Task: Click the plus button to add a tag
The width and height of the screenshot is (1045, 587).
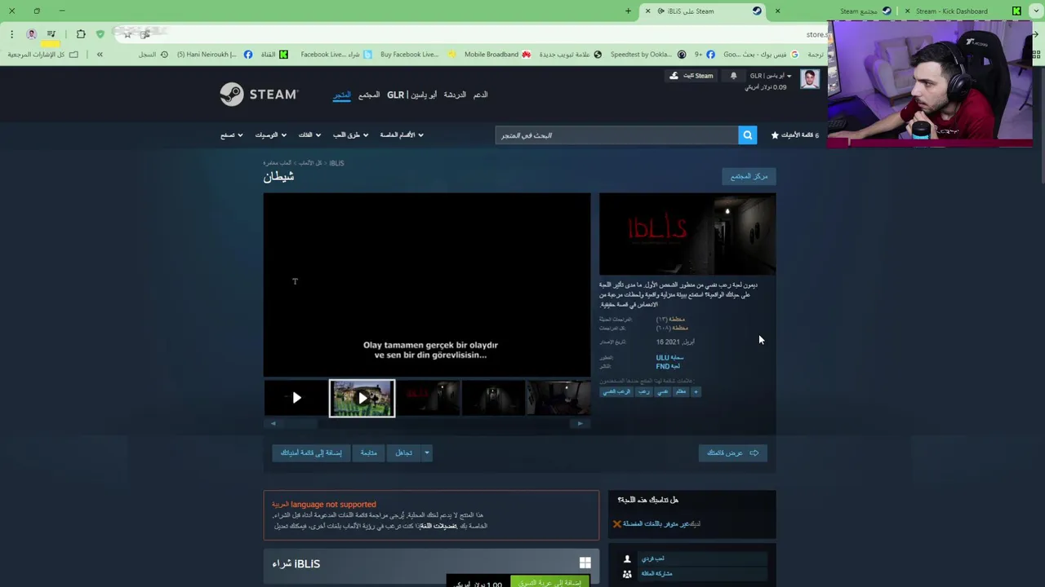Action: [x=696, y=391]
